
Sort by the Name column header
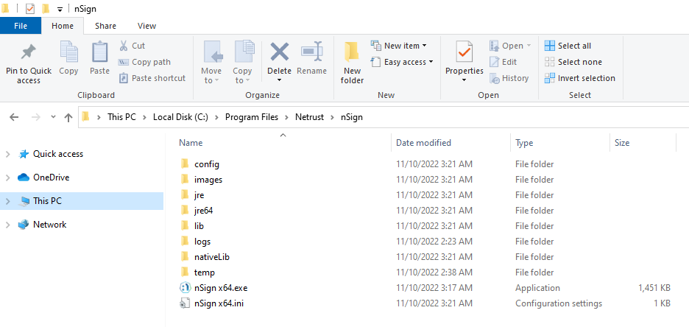click(x=191, y=143)
